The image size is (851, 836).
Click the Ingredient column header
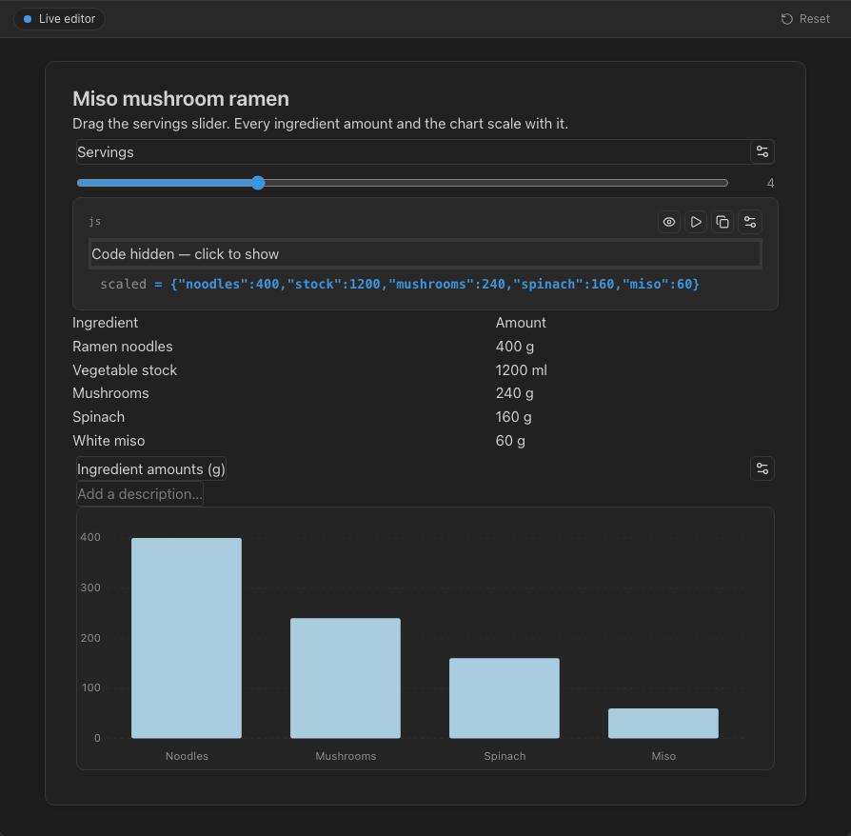[x=106, y=323]
